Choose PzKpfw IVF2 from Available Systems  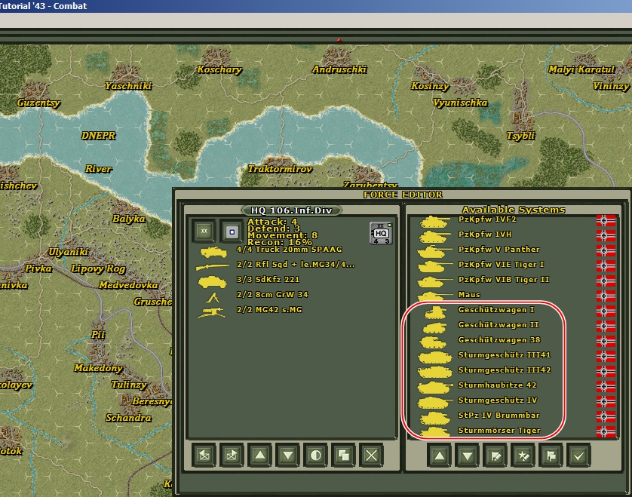click(487, 219)
